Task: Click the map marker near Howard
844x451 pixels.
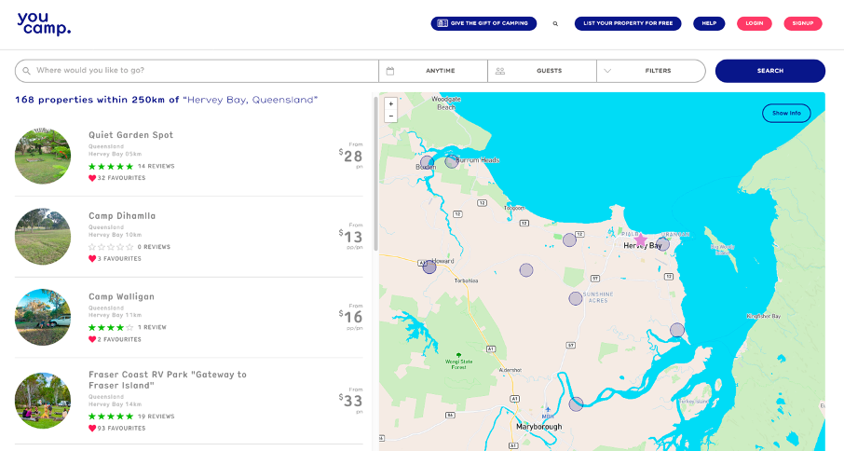Action: coord(429,266)
